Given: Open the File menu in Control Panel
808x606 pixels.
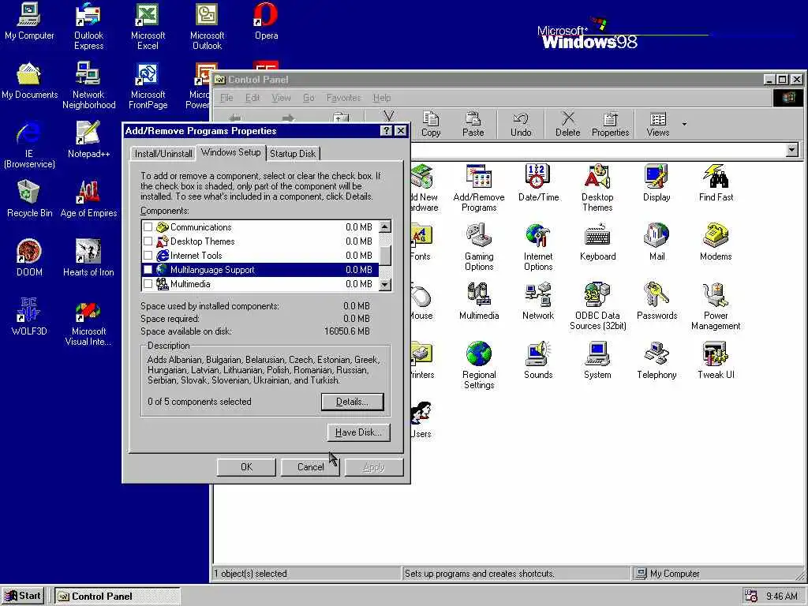Looking at the screenshot, I should (x=226, y=98).
